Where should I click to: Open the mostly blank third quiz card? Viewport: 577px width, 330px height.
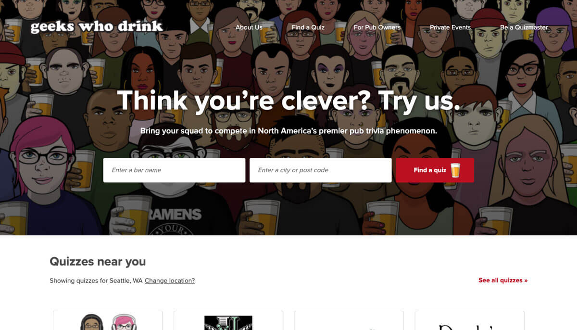coord(349,320)
